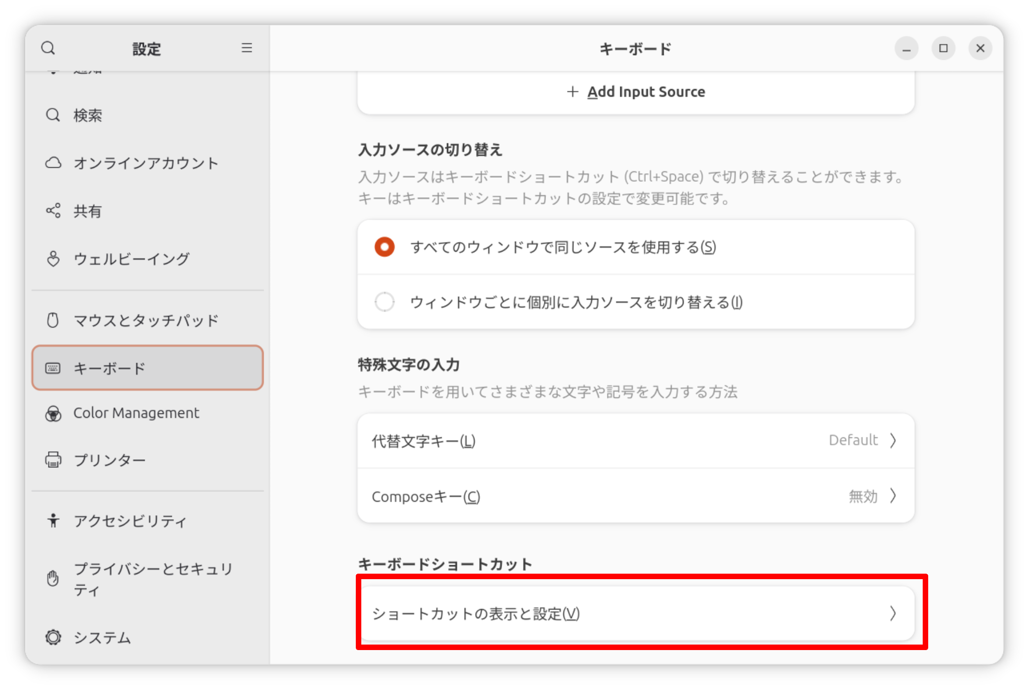Click the Add Input Source button
The height and width of the screenshot is (689, 1028).
coord(636,92)
